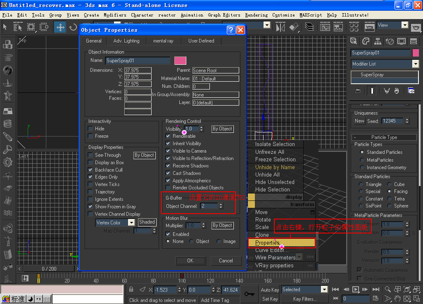Viewport: 423px width, 304px height.
Task: Click By Object in Rendering Control
Action: pyautogui.click(x=222, y=129)
